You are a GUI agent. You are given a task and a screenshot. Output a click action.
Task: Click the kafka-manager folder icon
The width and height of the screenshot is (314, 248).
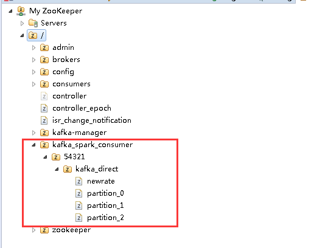[44, 133]
